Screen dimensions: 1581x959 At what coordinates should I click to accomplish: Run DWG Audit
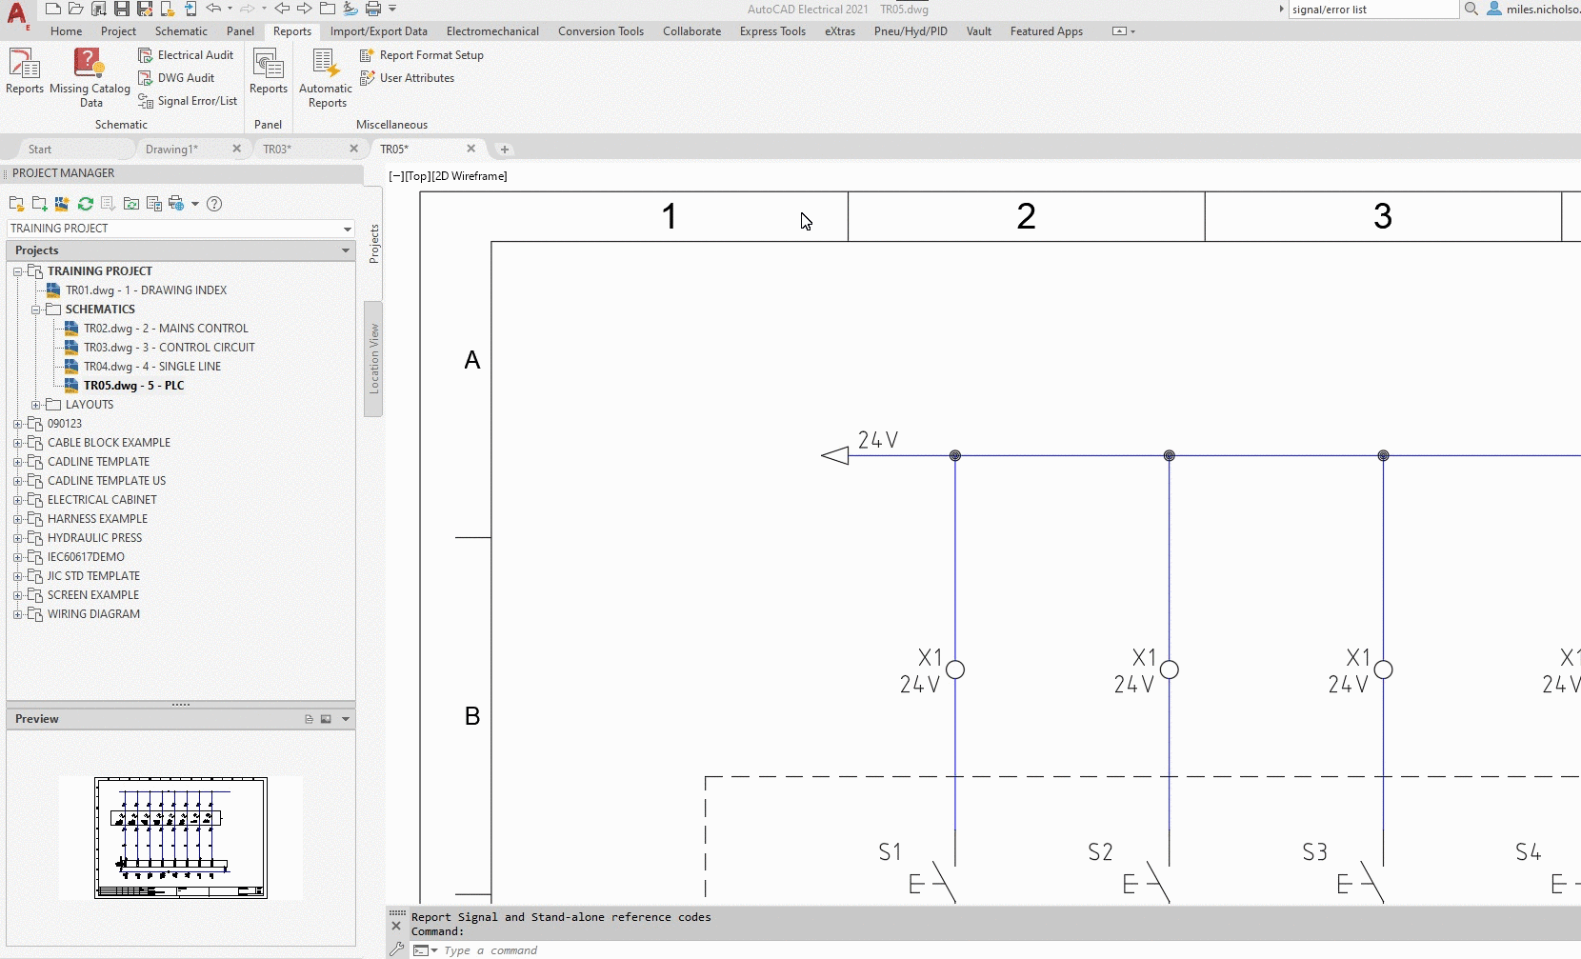[x=176, y=78]
